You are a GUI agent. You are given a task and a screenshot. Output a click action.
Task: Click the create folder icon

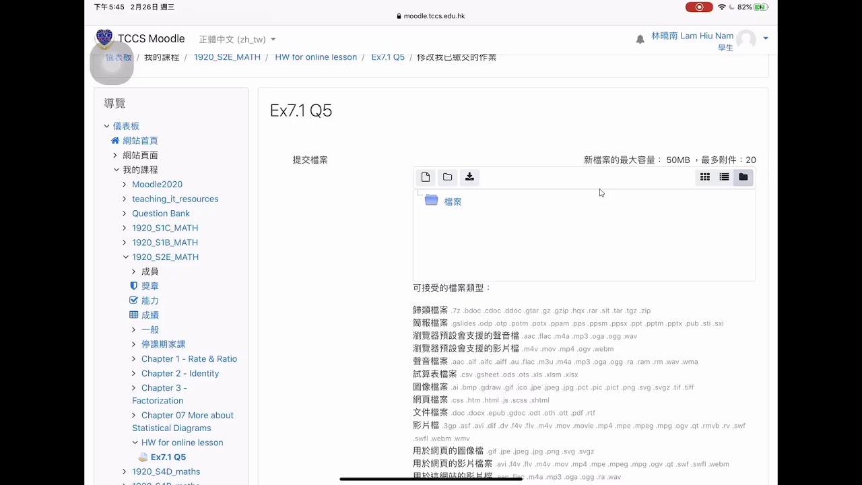click(x=447, y=177)
